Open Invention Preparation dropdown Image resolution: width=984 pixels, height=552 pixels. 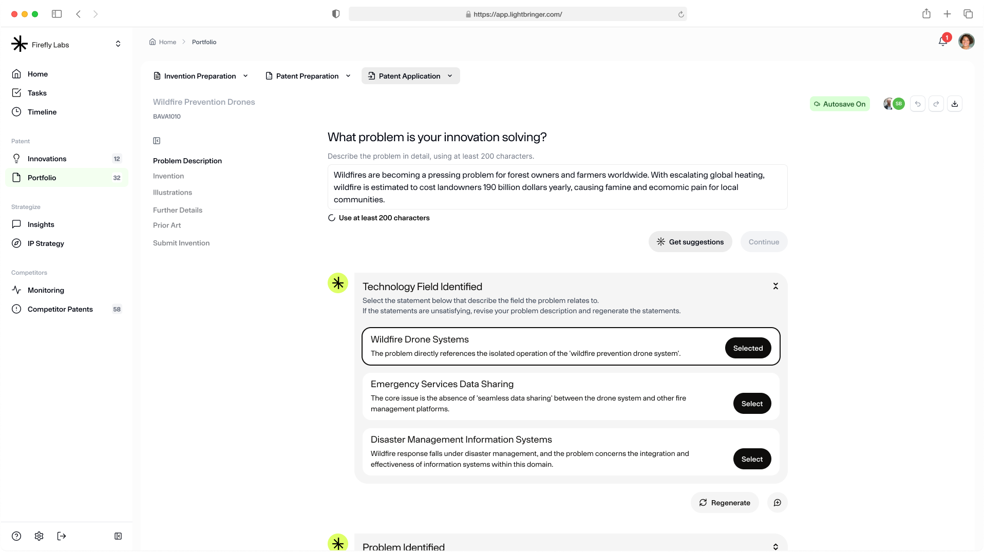point(201,76)
